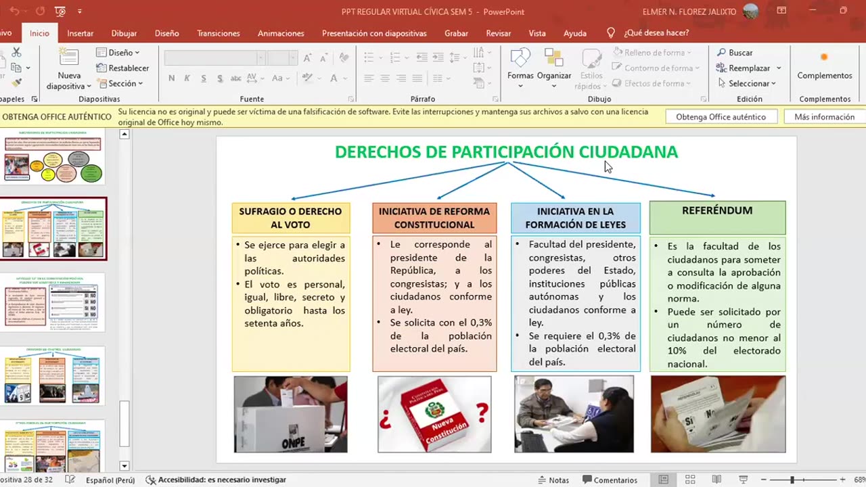Click Restablecer slide button

pyautogui.click(x=122, y=68)
